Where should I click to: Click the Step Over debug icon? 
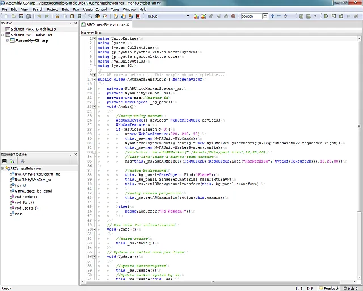pyautogui.click(x=326, y=16)
